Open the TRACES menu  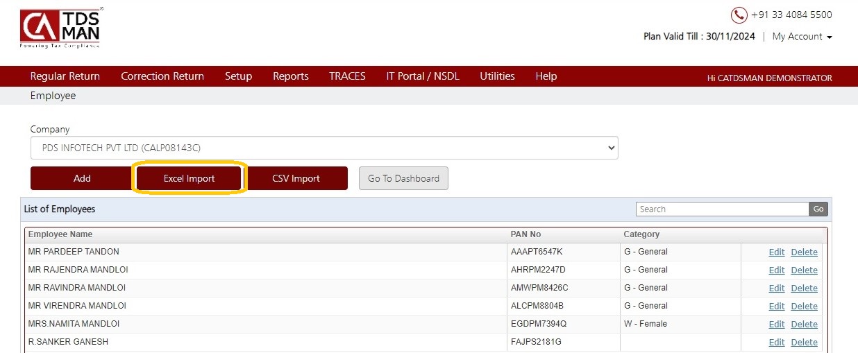(x=347, y=76)
